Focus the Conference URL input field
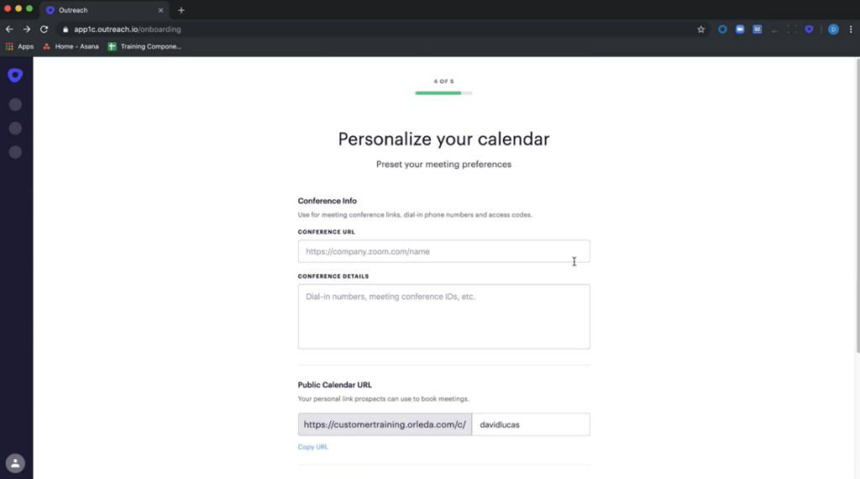Screen dimensions: 860x479 (x=443, y=252)
